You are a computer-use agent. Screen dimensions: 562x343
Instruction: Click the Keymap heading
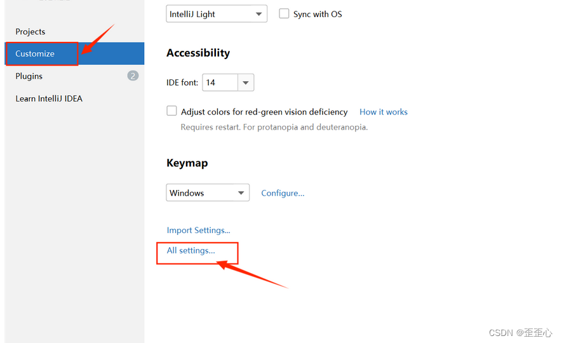[187, 163]
